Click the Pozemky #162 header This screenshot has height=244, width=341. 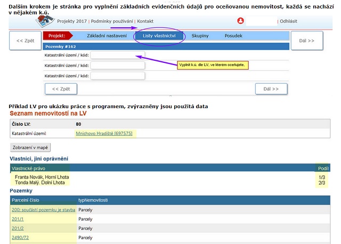(166, 46)
